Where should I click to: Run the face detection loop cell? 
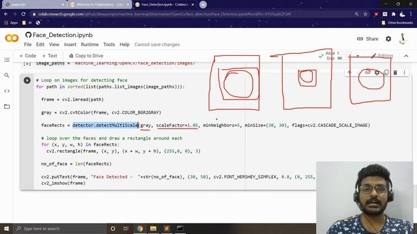[x=27, y=80]
